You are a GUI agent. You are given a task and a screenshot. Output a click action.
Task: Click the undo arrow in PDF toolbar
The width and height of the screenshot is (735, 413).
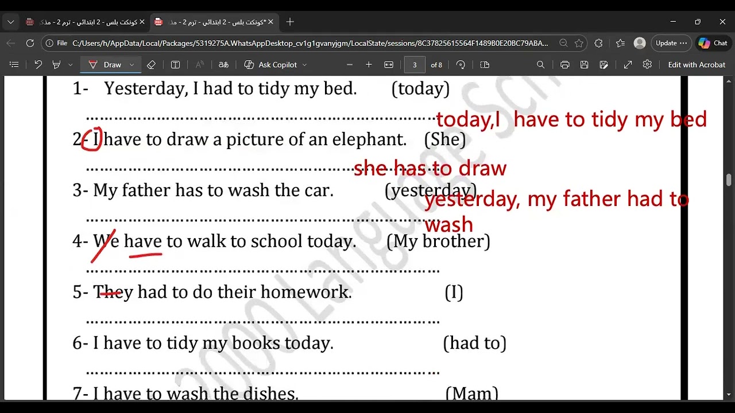(x=38, y=65)
